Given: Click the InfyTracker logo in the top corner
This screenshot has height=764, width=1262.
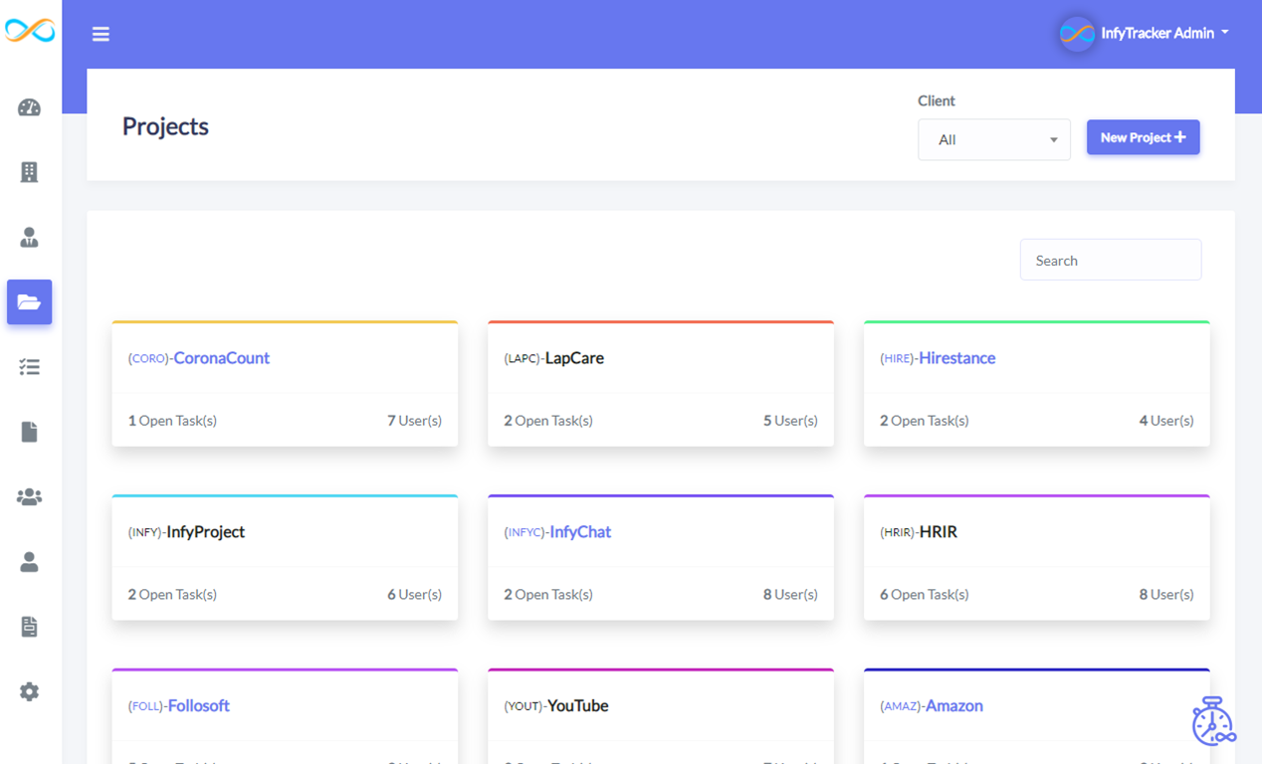Looking at the screenshot, I should (x=30, y=31).
